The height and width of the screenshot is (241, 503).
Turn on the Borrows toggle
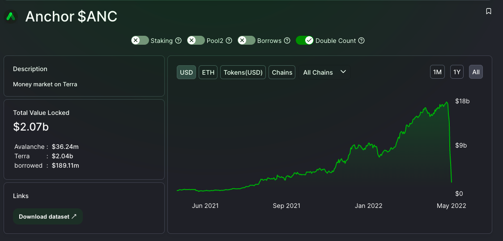246,40
